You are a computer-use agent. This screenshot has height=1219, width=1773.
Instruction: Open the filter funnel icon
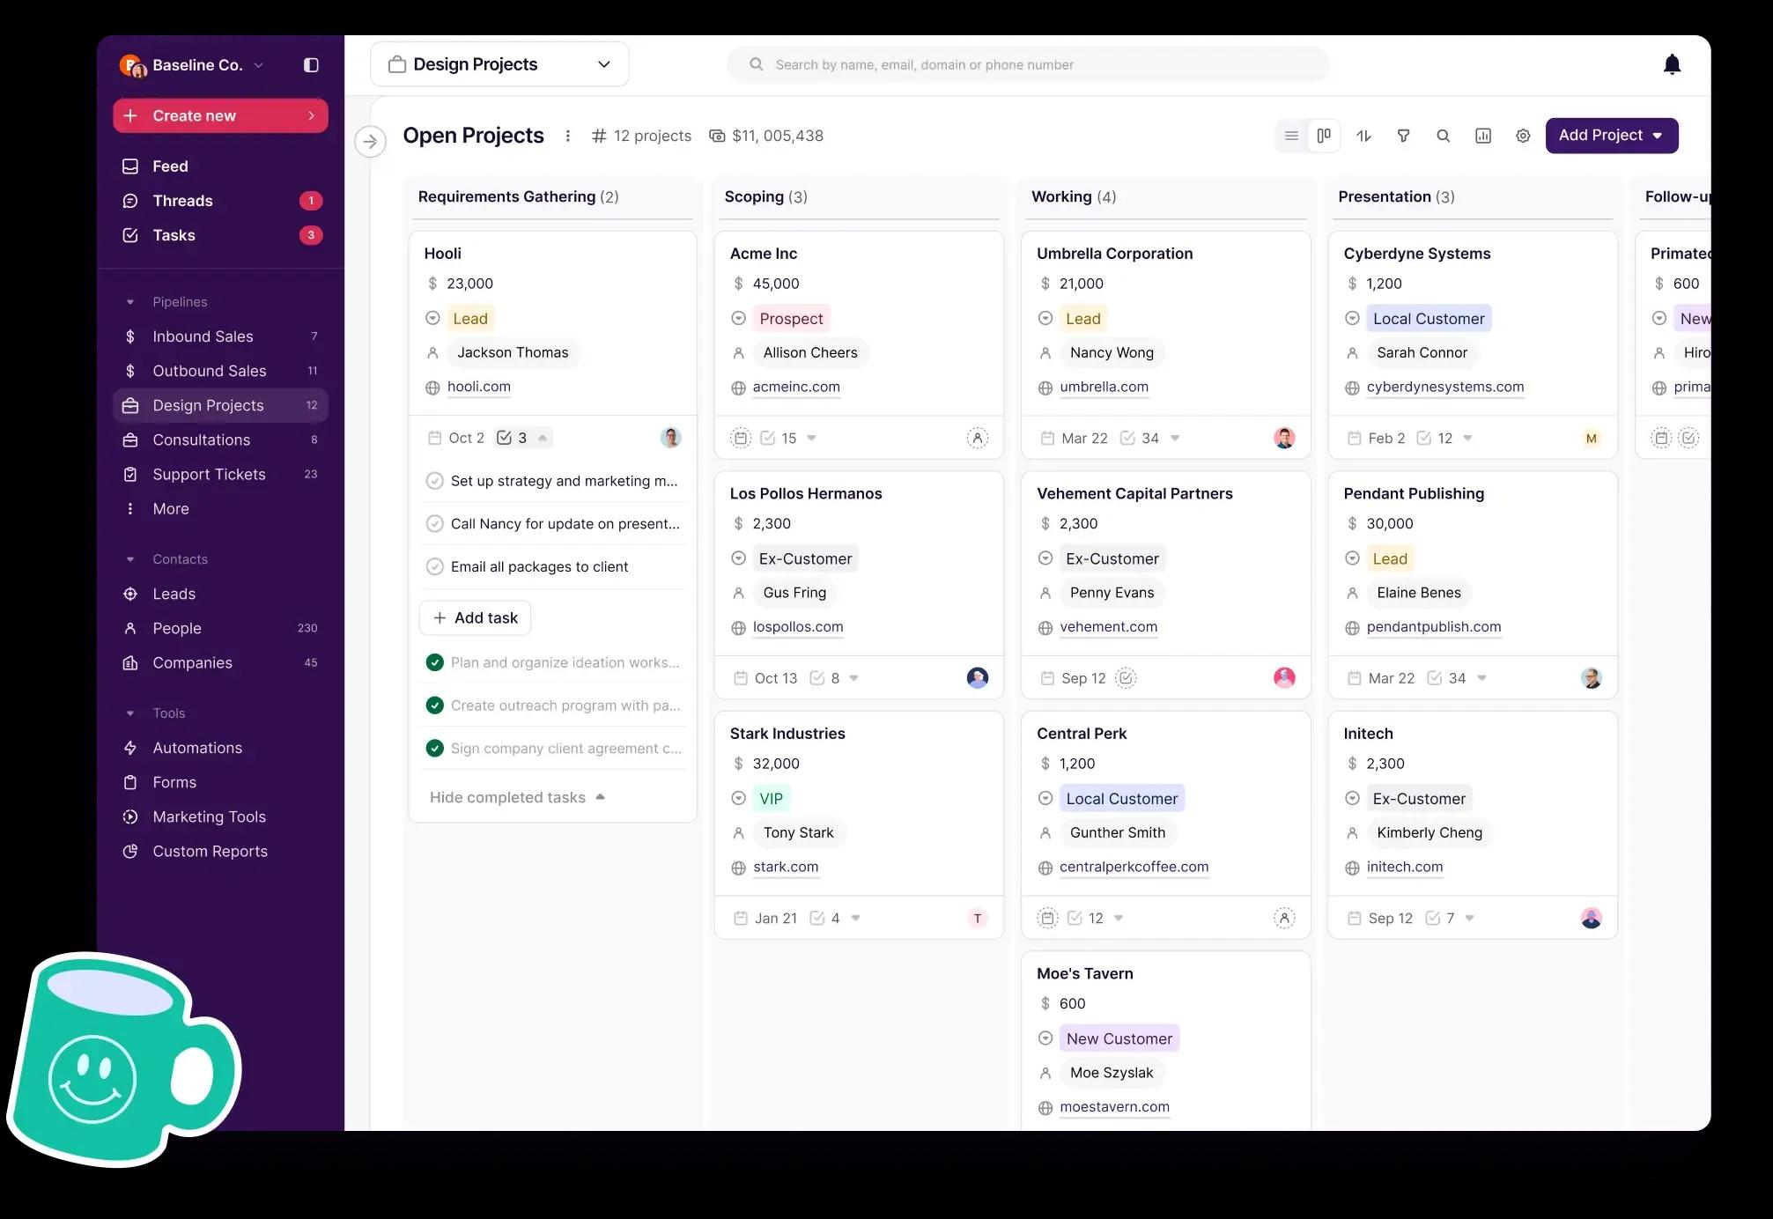(1403, 136)
